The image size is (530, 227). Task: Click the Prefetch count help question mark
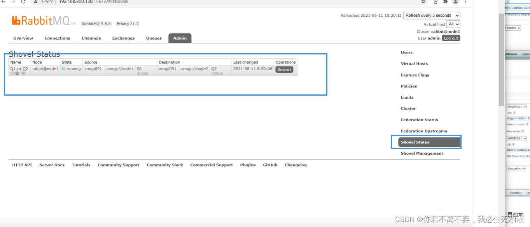[528, 124]
